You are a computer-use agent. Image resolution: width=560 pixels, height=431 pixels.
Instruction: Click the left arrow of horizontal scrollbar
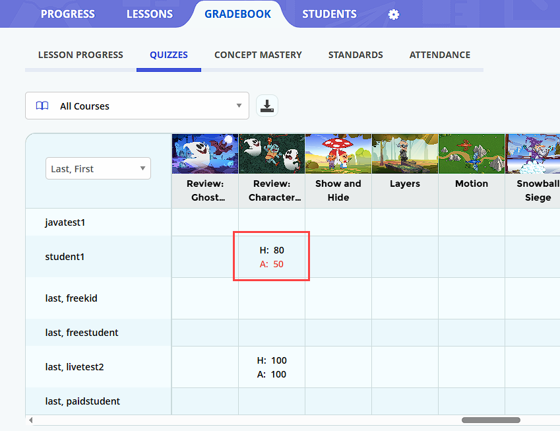[31, 420]
